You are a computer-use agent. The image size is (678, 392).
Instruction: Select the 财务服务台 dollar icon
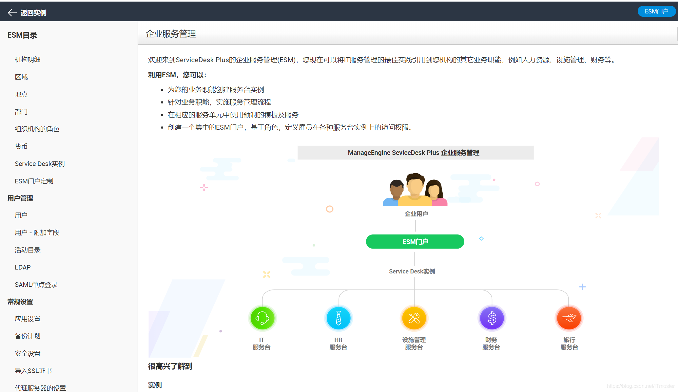pos(491,318)
